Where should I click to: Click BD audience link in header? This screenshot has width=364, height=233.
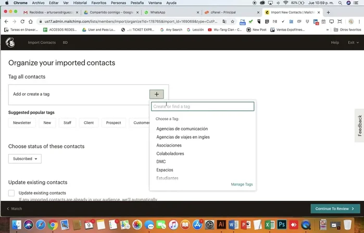(x=65, y=43)
